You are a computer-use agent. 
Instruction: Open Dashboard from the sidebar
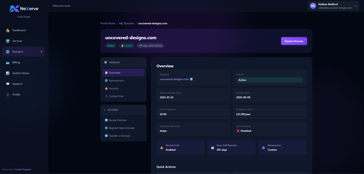pos(18,30)
